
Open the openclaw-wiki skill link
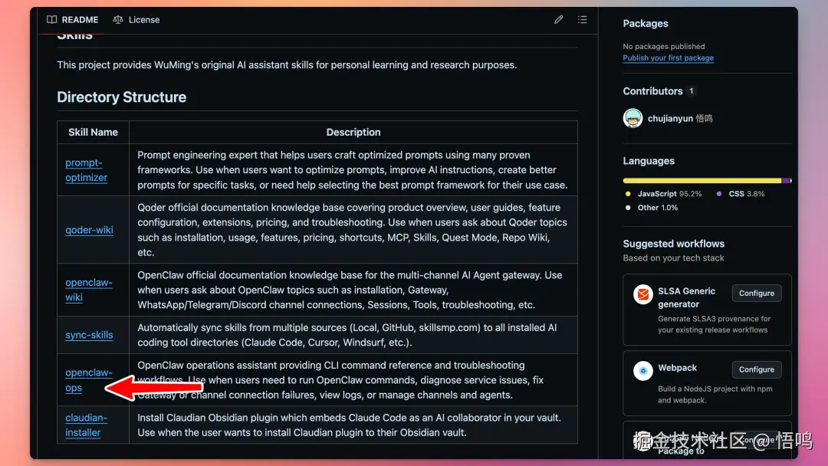pyautogui.click(x=89, y=290)
